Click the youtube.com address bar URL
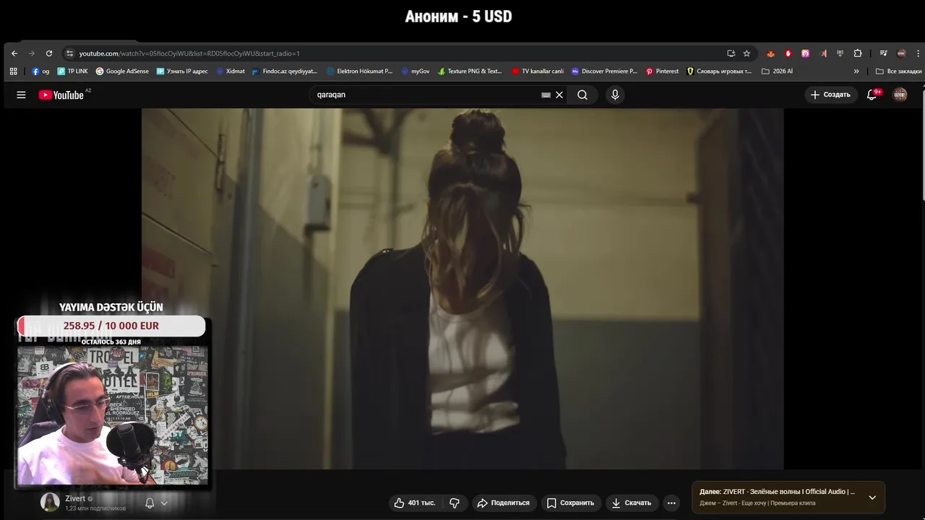Image resolution: width=925 pixels, height=520 pixels. tap(189, 53)
